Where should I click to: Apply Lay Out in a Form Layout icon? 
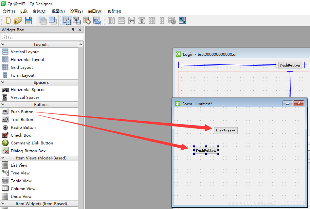pyautogui.click(x=162, y=21)
